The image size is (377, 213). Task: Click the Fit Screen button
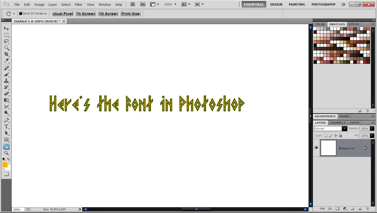point(86,14)
